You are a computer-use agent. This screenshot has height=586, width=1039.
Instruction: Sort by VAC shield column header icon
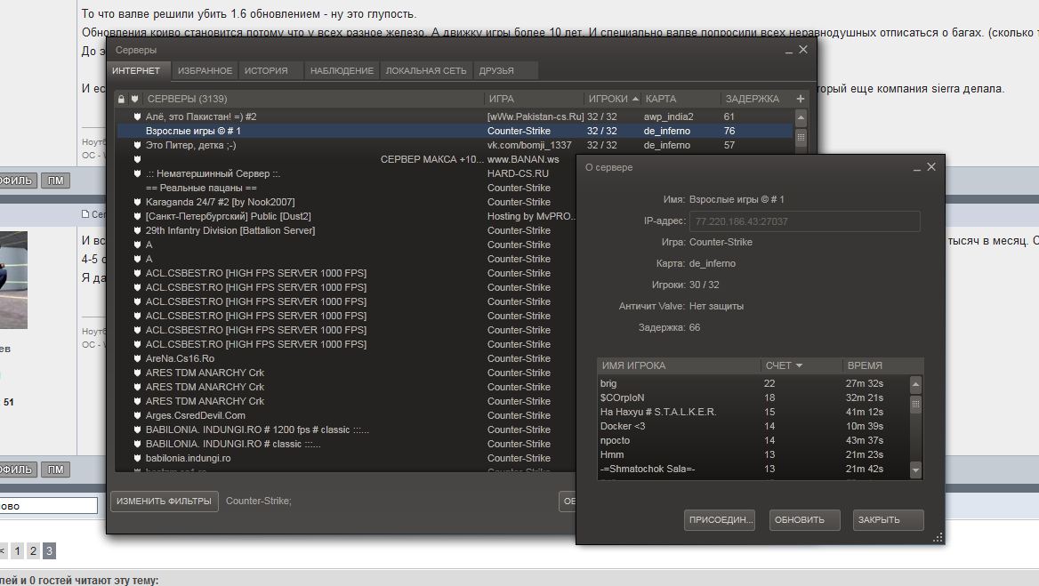coord(134,99)
